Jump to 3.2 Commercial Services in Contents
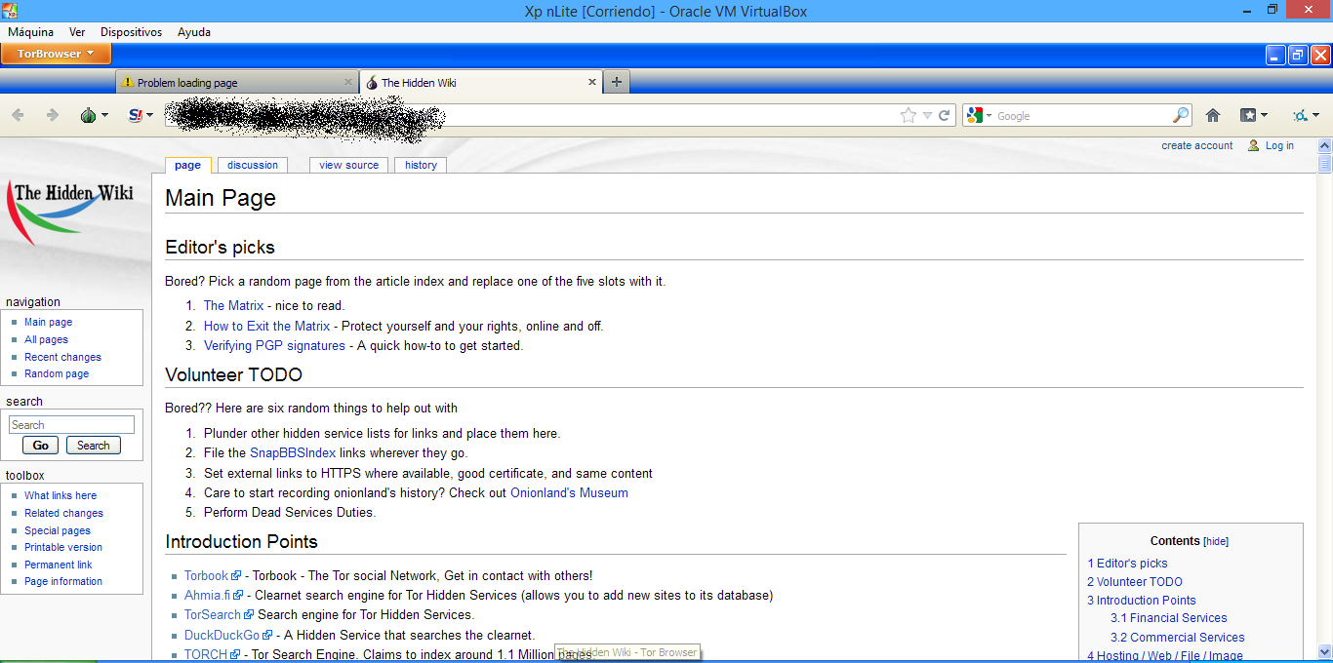The image size is (1333, 663). click(x=1178, y=637)
